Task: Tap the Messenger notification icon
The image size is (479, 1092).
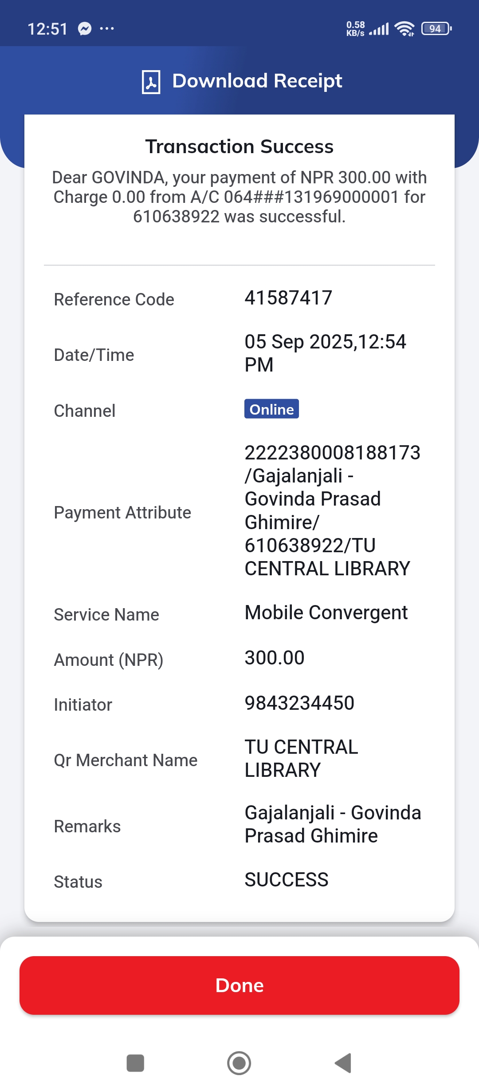Action: click(x=85, y=29)
